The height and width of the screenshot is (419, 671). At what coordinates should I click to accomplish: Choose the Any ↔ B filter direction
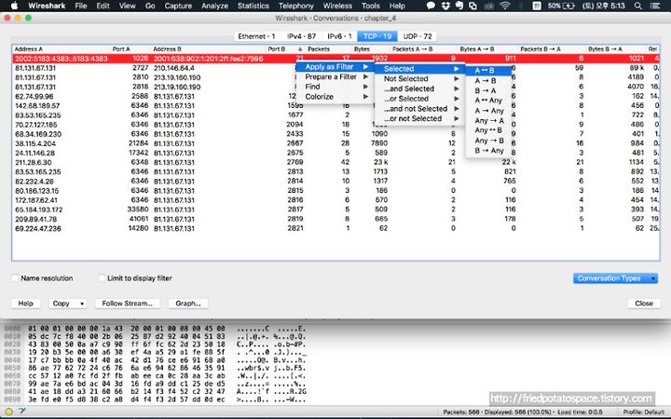pyautogui.click(x=488, y=130)
